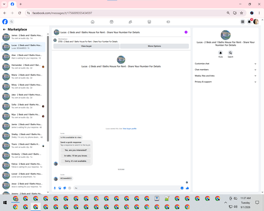Open Shelby conversation in list
Screen dimensions: 264x211
23,136
